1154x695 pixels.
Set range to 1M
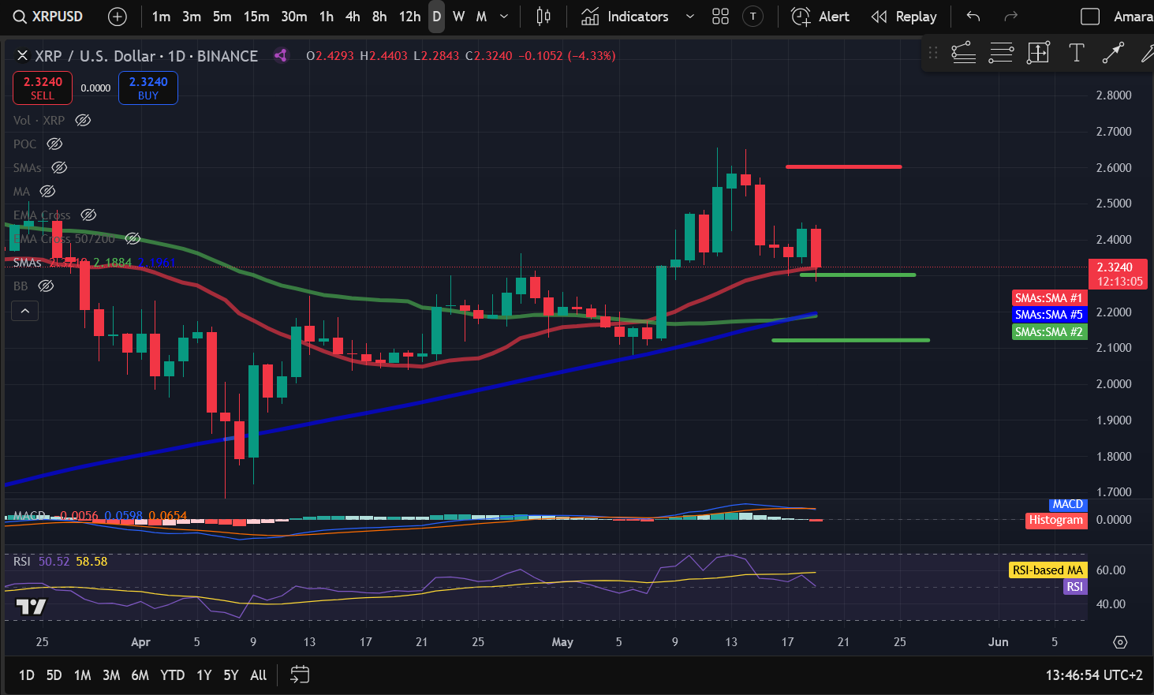point(82,675)
